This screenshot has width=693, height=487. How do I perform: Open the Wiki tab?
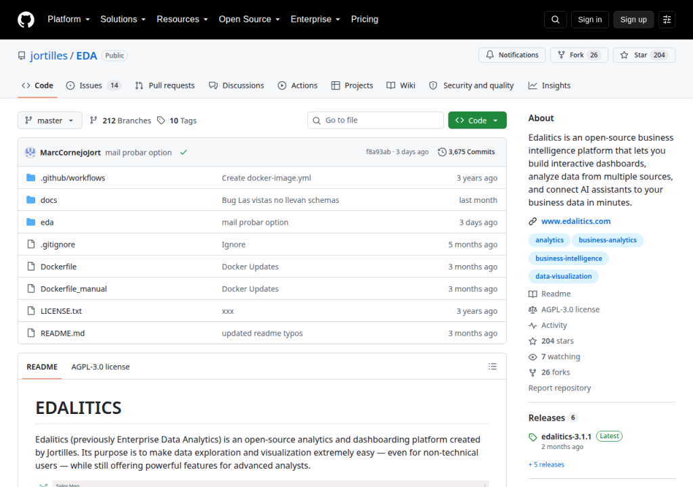(401, 85)
